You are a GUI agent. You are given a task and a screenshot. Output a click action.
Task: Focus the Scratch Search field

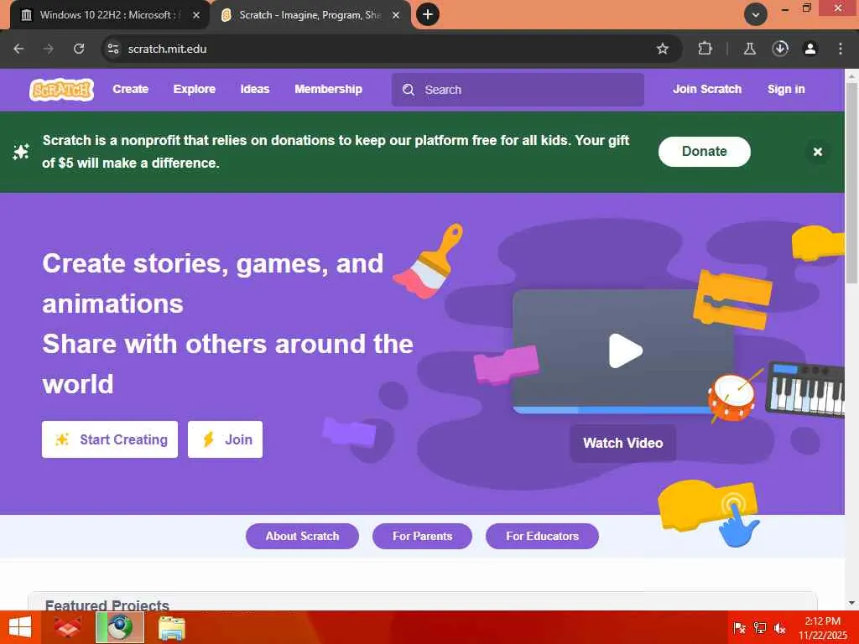click(x=518, y=90)
